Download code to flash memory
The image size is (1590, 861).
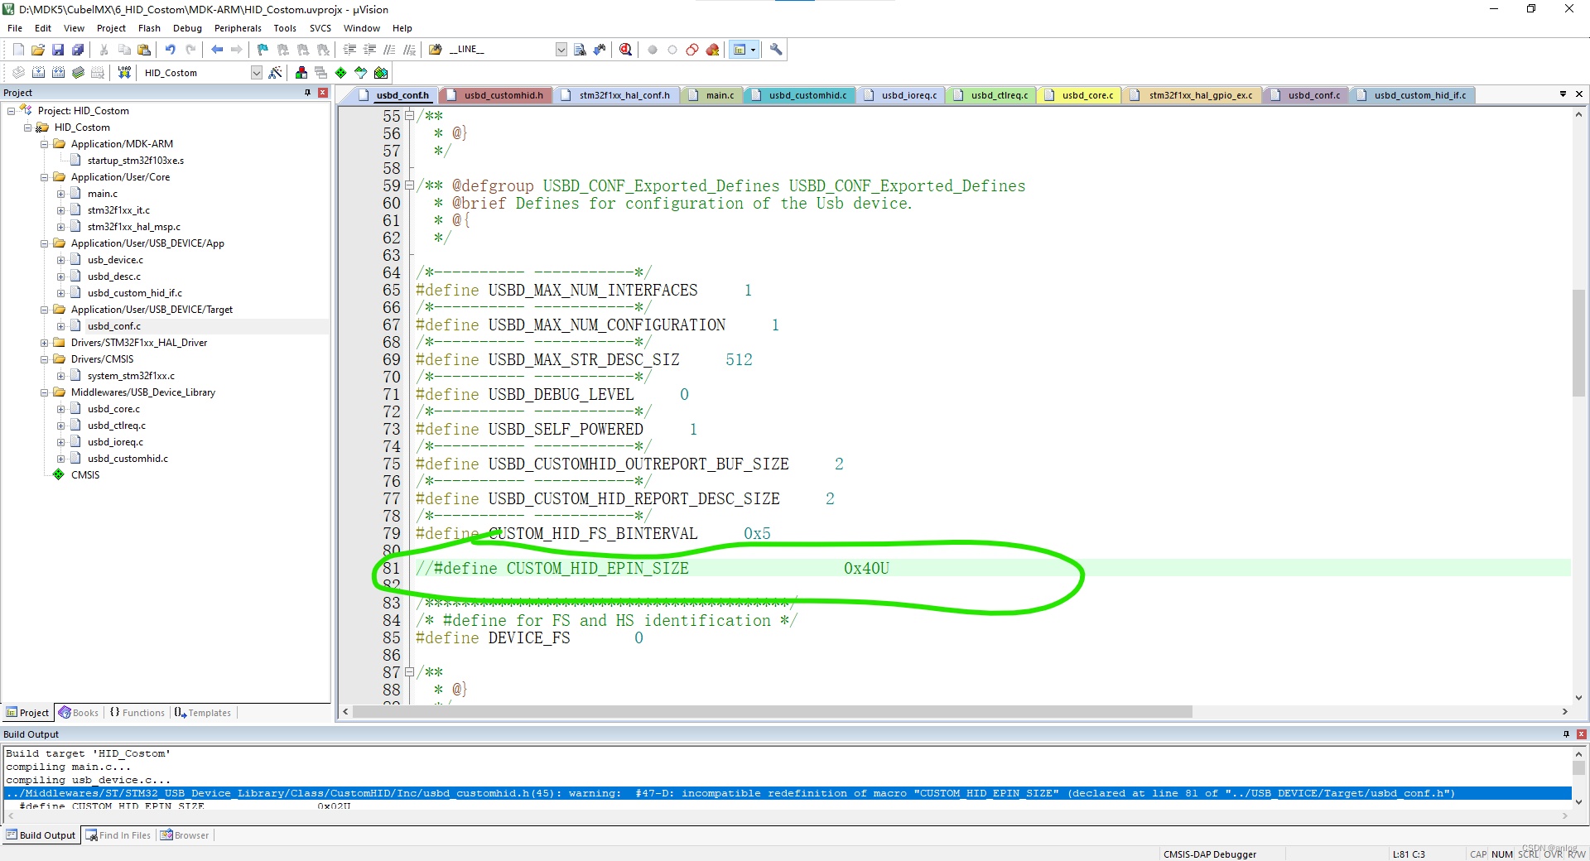pyautogui.click(x=123, y=72)
